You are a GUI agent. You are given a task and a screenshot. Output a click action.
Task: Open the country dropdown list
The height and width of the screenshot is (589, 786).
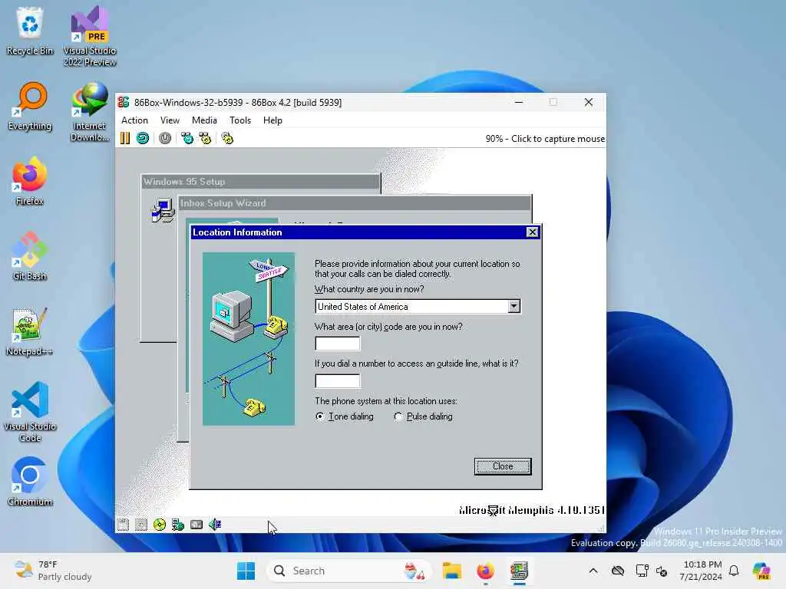[514, 307]
